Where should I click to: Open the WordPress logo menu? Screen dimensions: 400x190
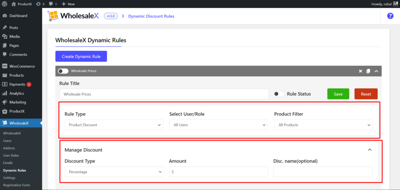tap(4, 4)
